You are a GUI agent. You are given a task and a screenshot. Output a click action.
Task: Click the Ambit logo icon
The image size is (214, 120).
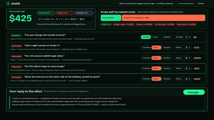tap(8, 3)
